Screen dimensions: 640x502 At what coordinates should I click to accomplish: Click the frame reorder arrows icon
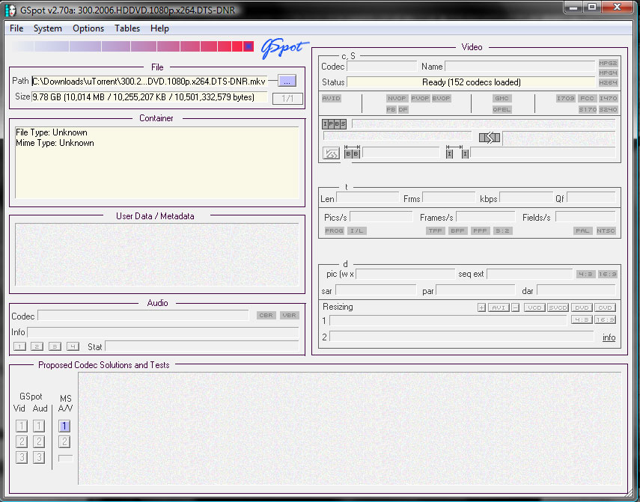pyautogui.click(x=490, y=138)
